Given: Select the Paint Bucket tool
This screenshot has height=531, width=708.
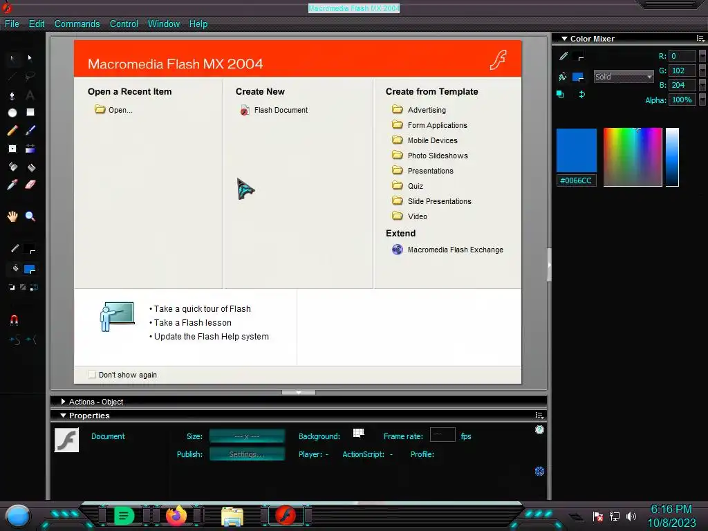Looking at the screenshot, I should click(30, 167).
